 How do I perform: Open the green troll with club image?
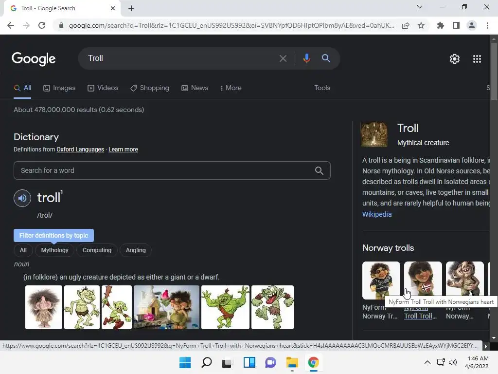(117, 307)
